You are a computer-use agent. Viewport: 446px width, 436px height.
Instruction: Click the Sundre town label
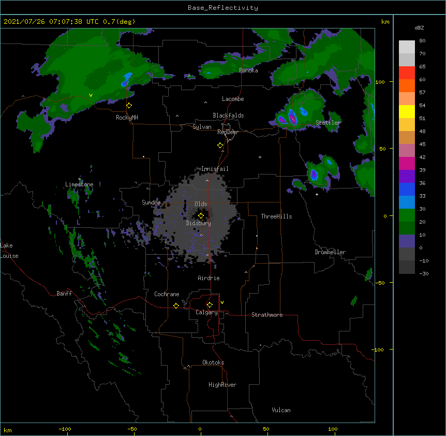coord(151,202)
